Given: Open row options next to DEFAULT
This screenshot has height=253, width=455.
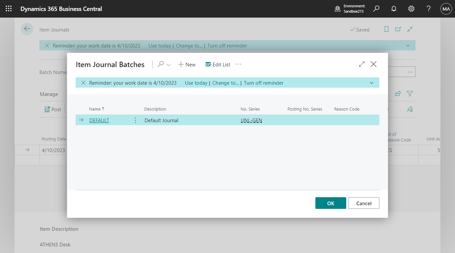Looking at the screenshot, I should coord(135,120).
